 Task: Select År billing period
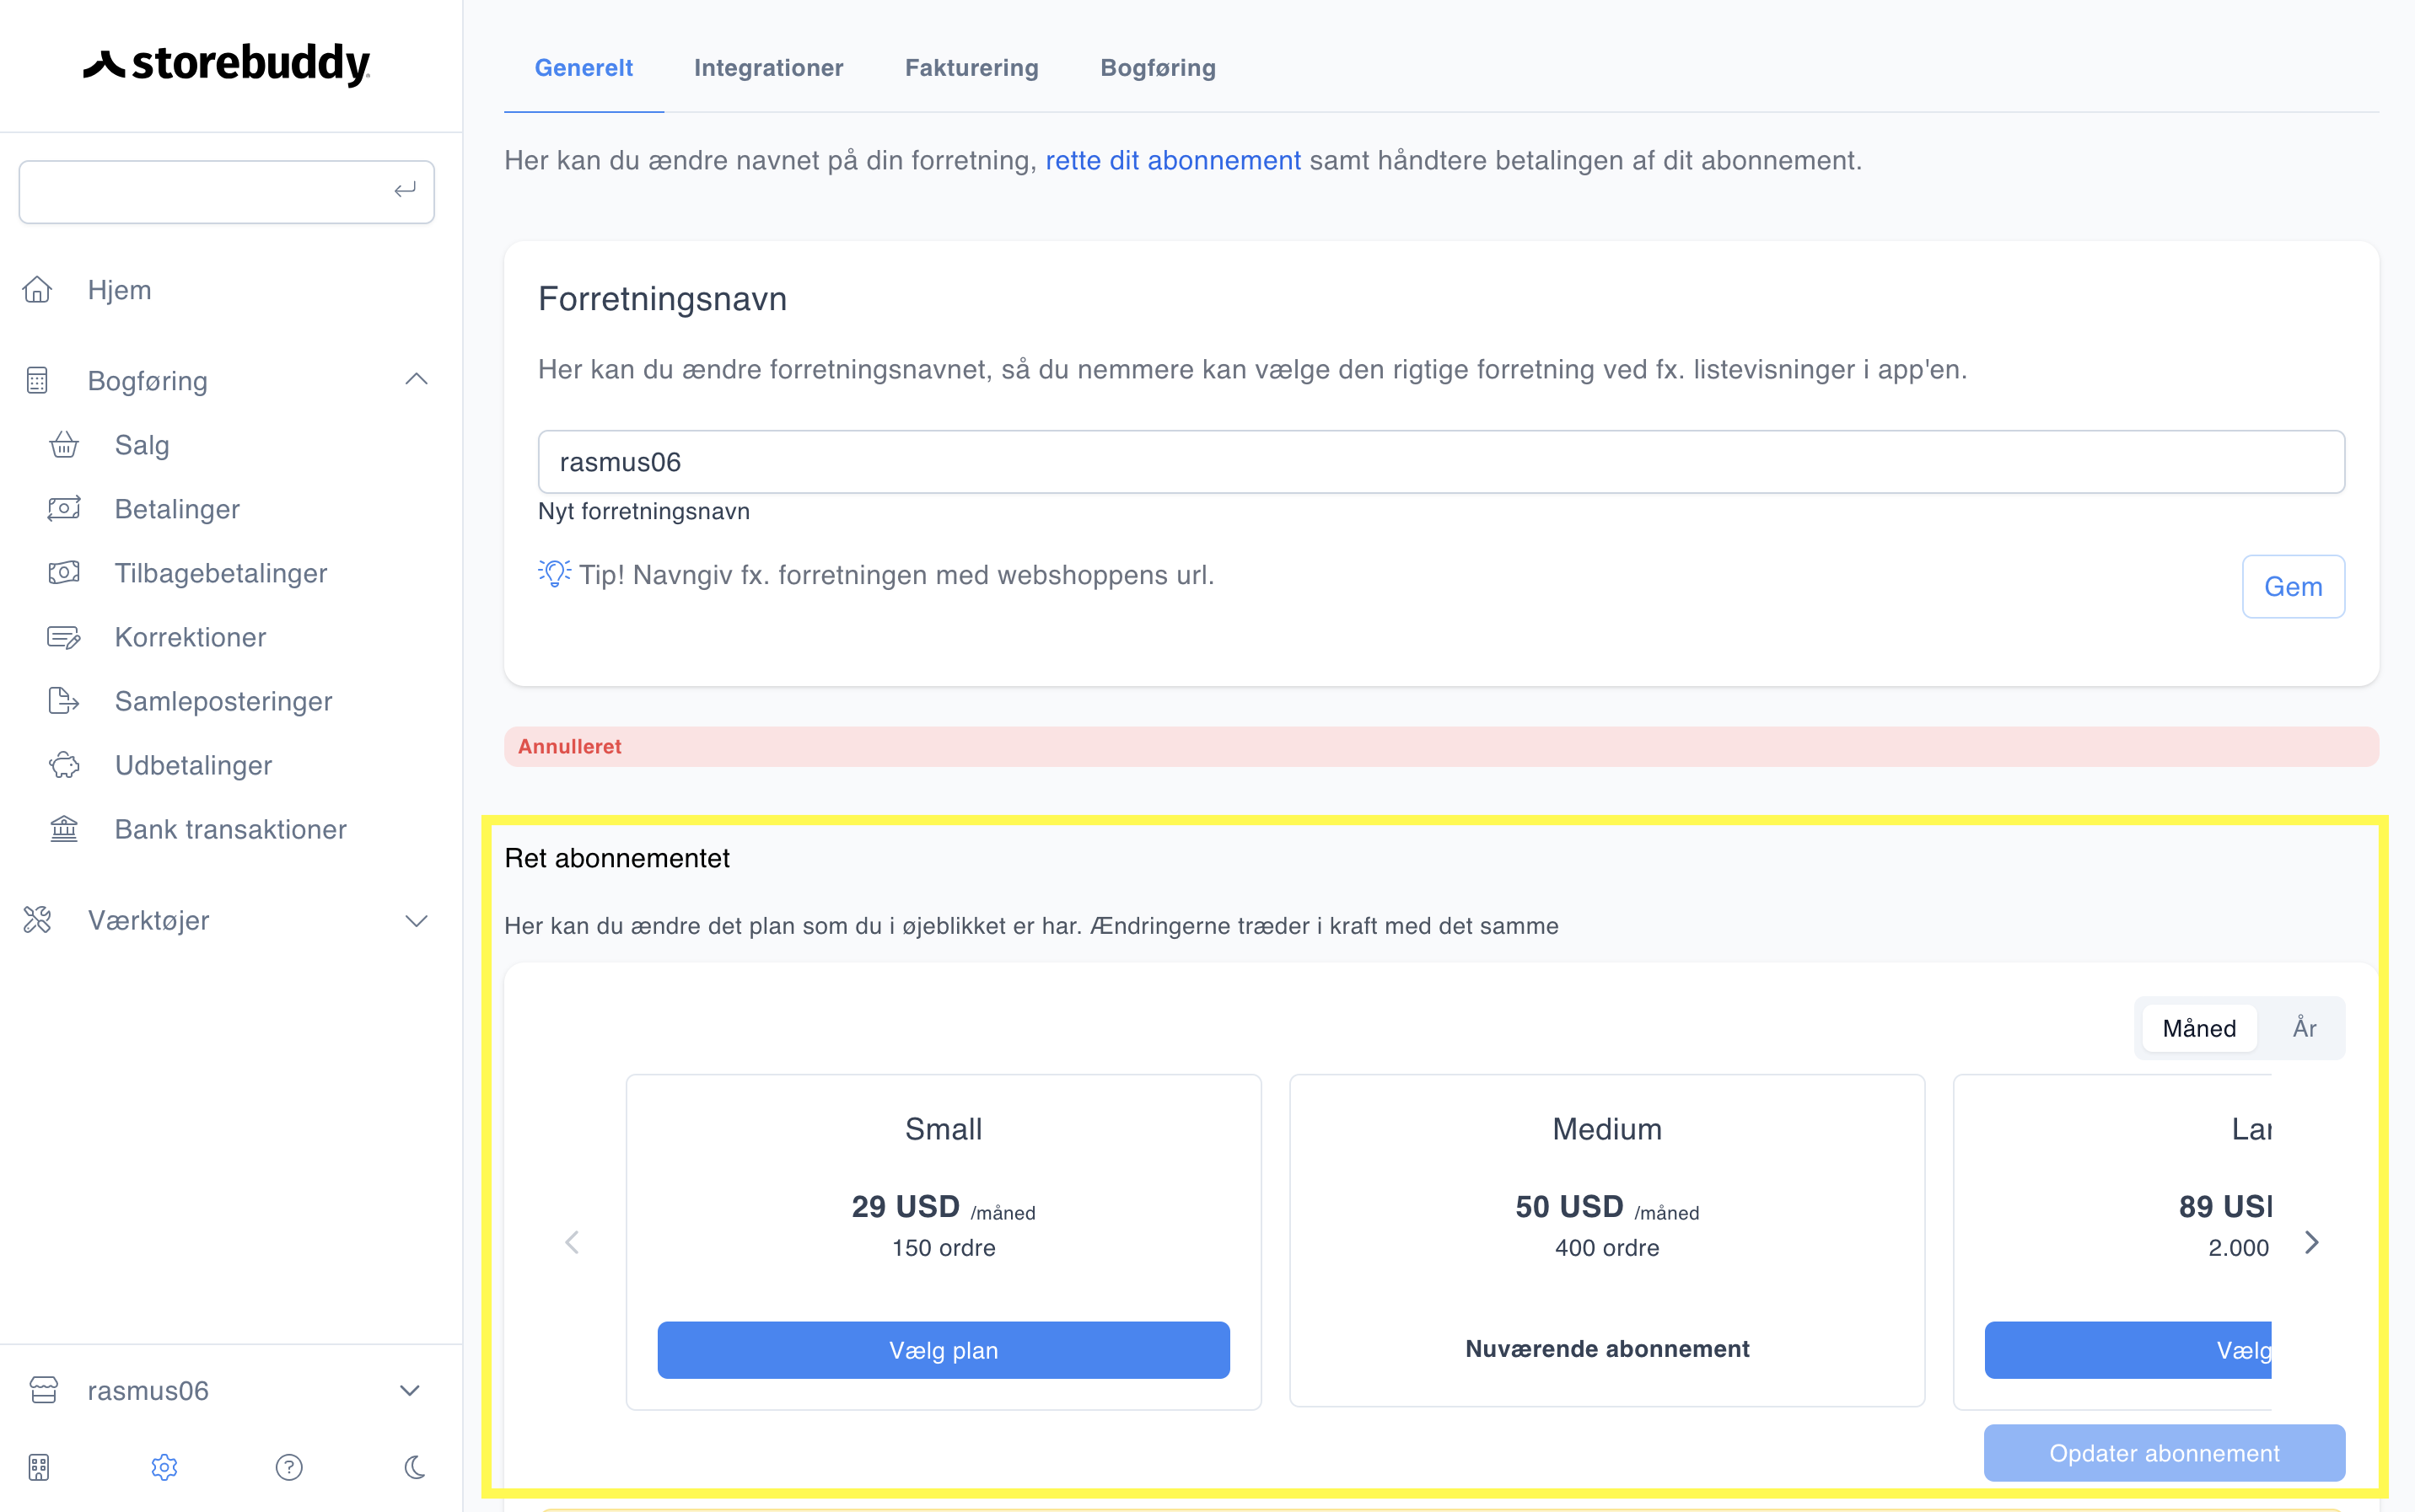[x=2305, y=1028]
